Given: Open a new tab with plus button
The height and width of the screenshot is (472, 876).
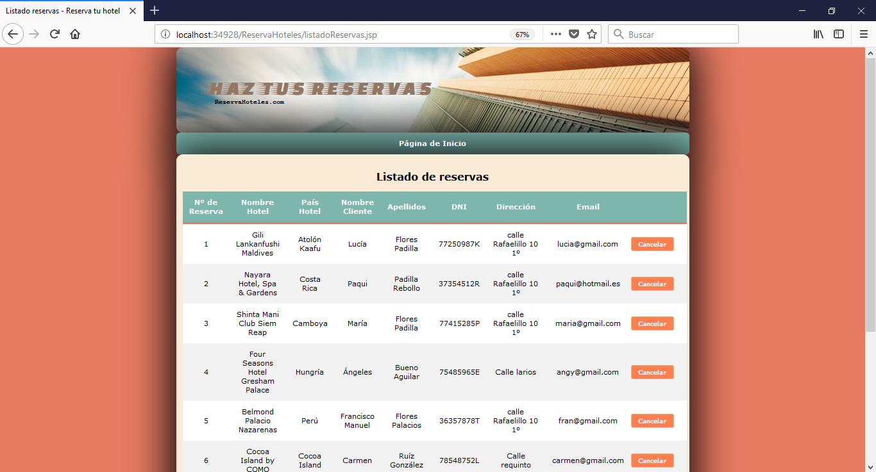Looking at the screenshot, I should [155, 10].
